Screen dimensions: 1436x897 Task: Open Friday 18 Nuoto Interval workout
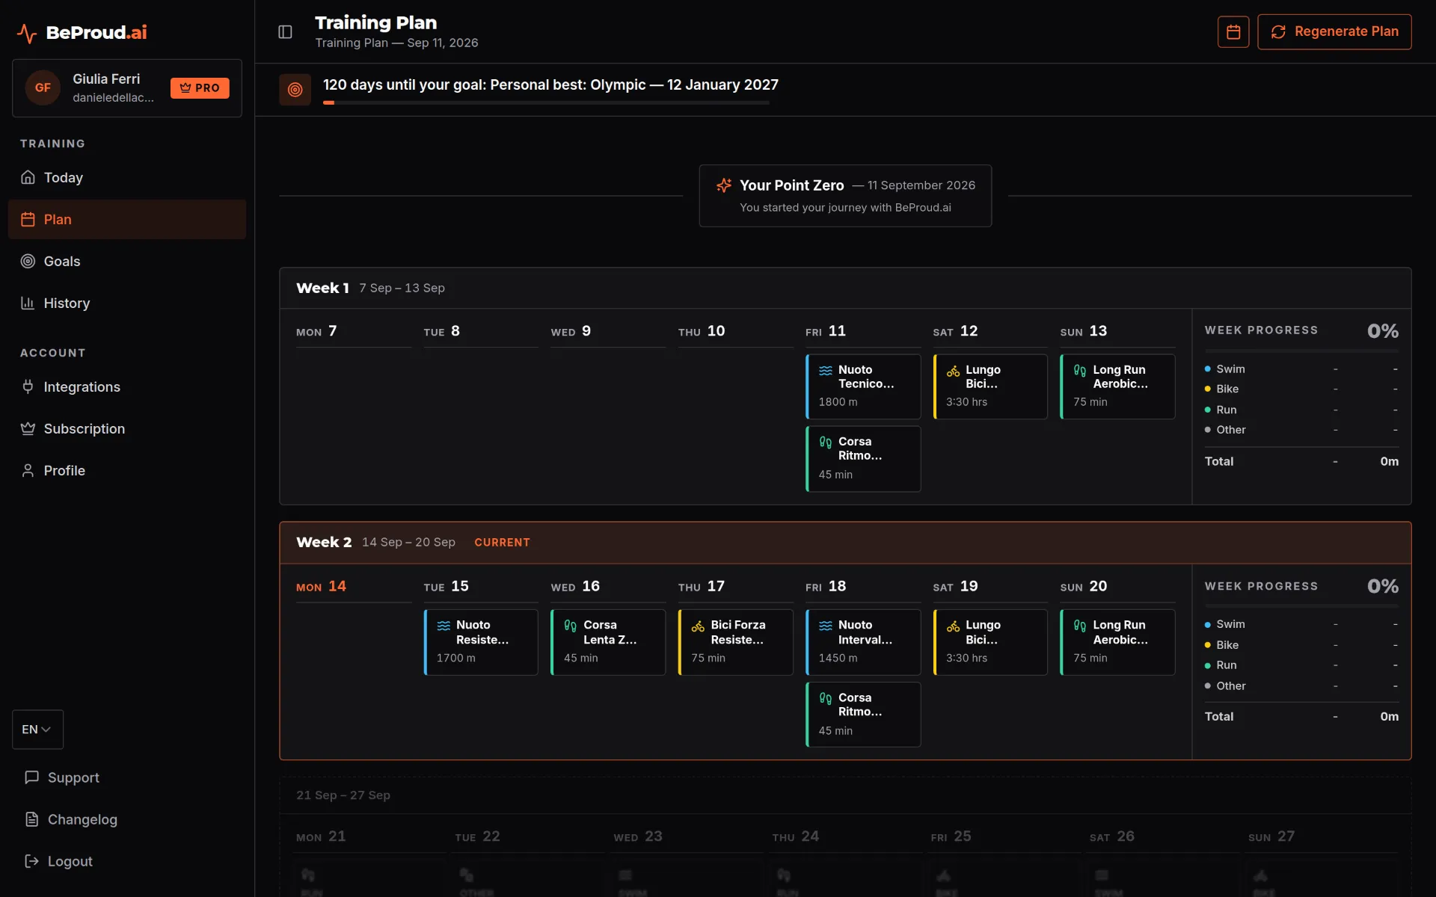click(863, 642)
